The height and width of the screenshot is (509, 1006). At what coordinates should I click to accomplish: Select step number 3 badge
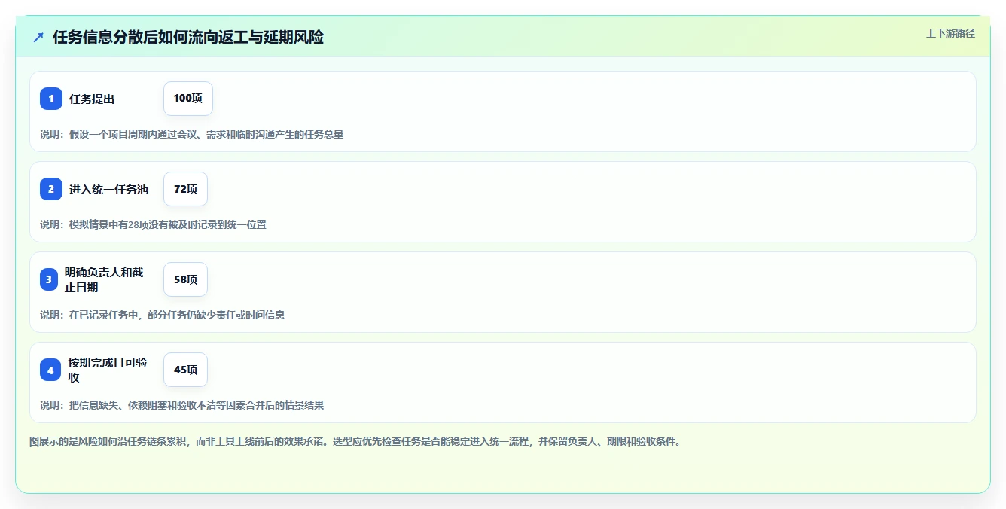(49, 279)
